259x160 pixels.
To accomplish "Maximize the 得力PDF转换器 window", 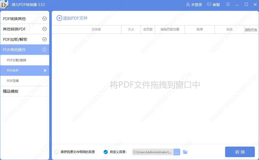I will [246, 4].
